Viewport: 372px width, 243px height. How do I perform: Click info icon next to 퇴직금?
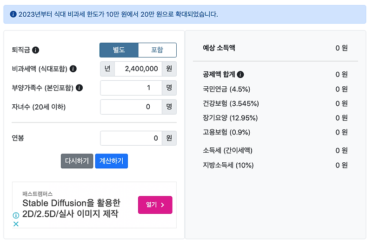click(36, 50)
